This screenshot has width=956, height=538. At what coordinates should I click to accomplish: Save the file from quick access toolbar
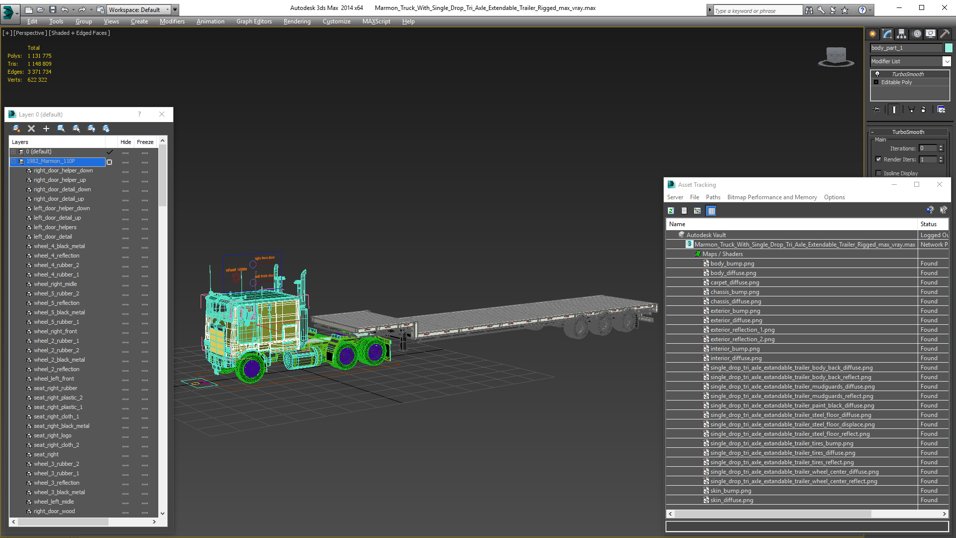coord(52,9)
